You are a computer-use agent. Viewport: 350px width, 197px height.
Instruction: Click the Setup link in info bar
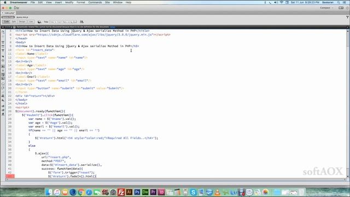coord(113,27)
